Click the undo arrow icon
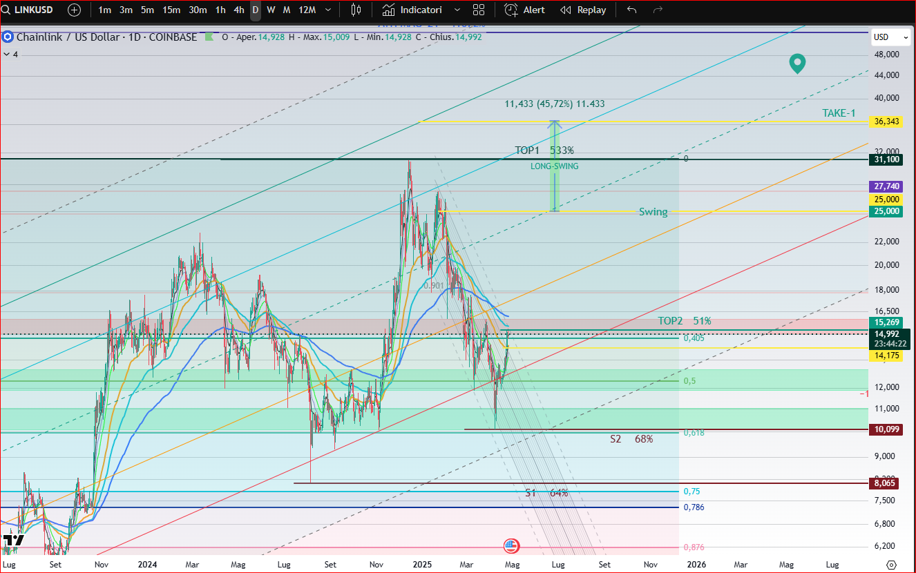 631,10
